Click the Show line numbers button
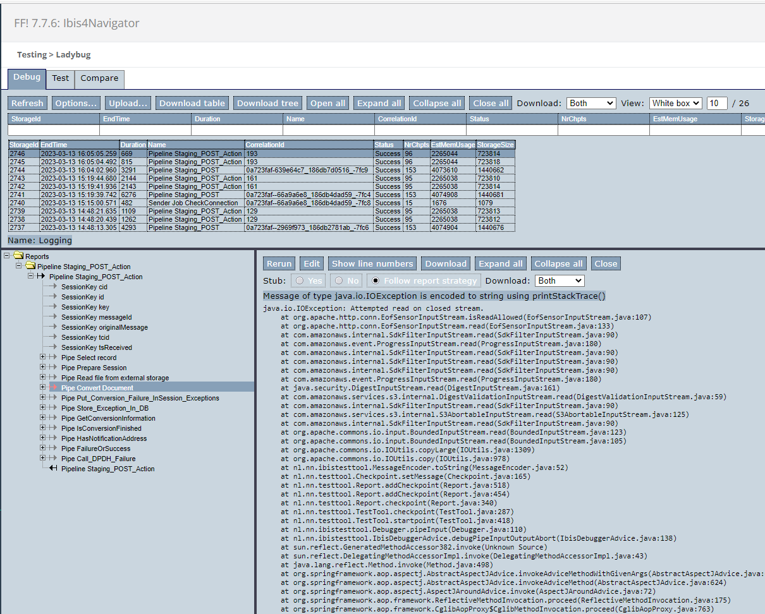 [x=372, y=263]
